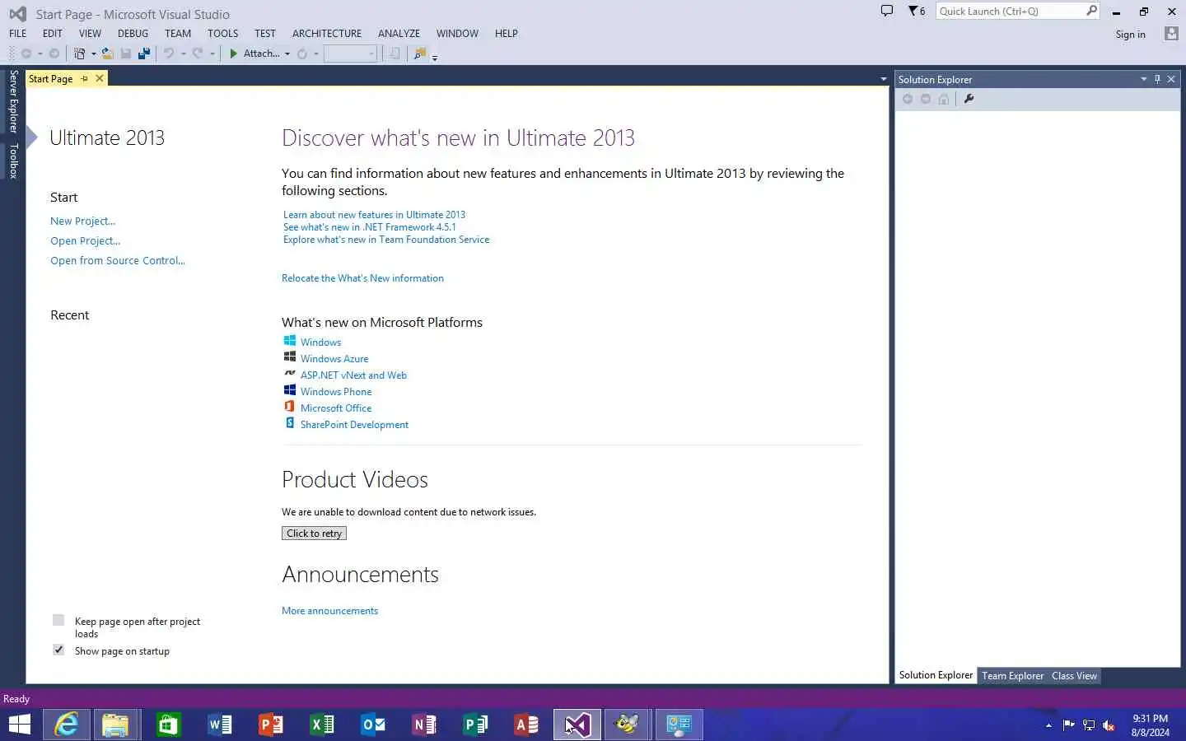Image resolution: width=1186 pixels, height=741 pixels.
Task: Click the Quick Launch magnifier icon
Action: tap(1091, 11)
